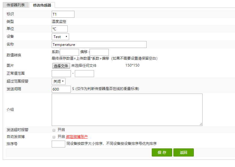Toggle the 自动发微博 checkbox
The height and width of the screenshot is (167, 235).
pyautogui.click(x=54, y=137)
